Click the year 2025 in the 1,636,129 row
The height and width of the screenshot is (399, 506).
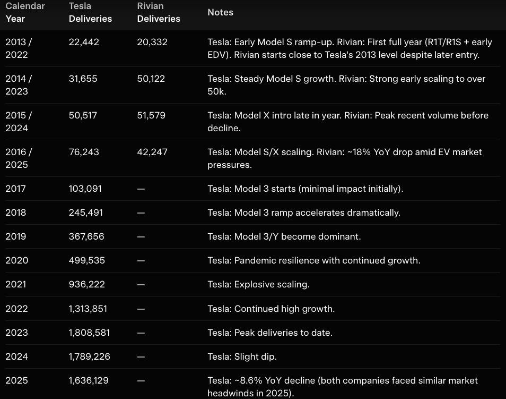(17, 380)
